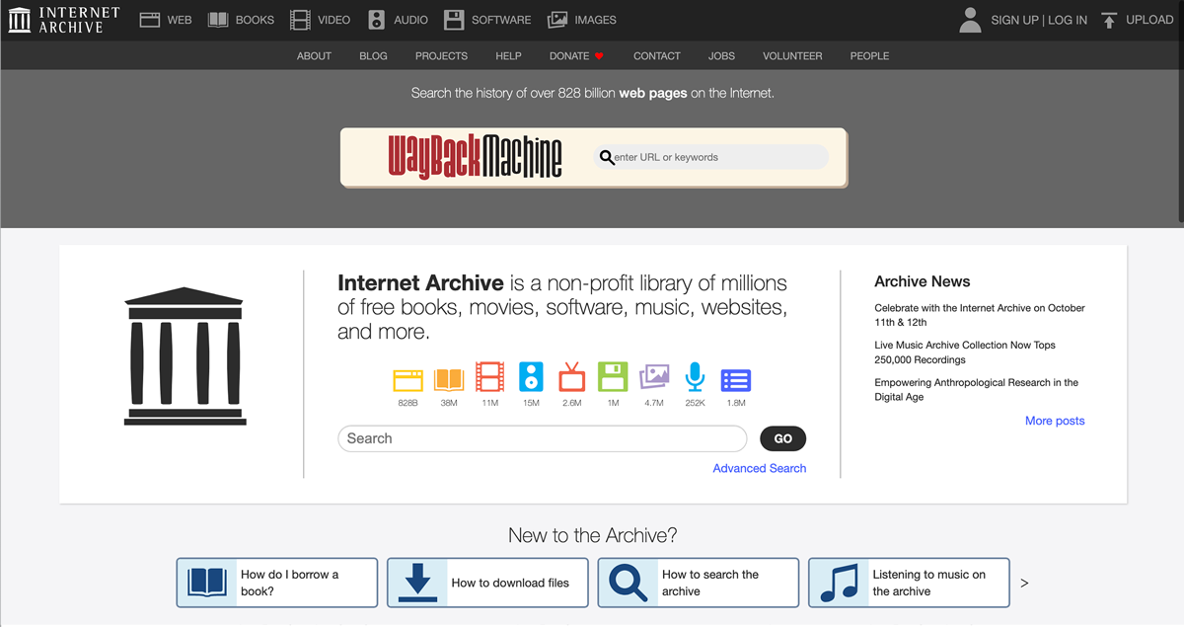1184x627 pixels.
Task: Click the red film strip video icon
Action: point(489,379)
